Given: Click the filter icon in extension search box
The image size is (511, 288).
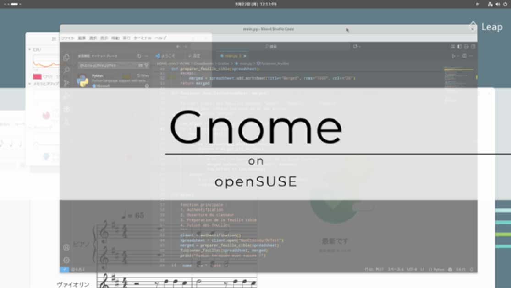Looking at the screenshot, I should tap(147, 65).
